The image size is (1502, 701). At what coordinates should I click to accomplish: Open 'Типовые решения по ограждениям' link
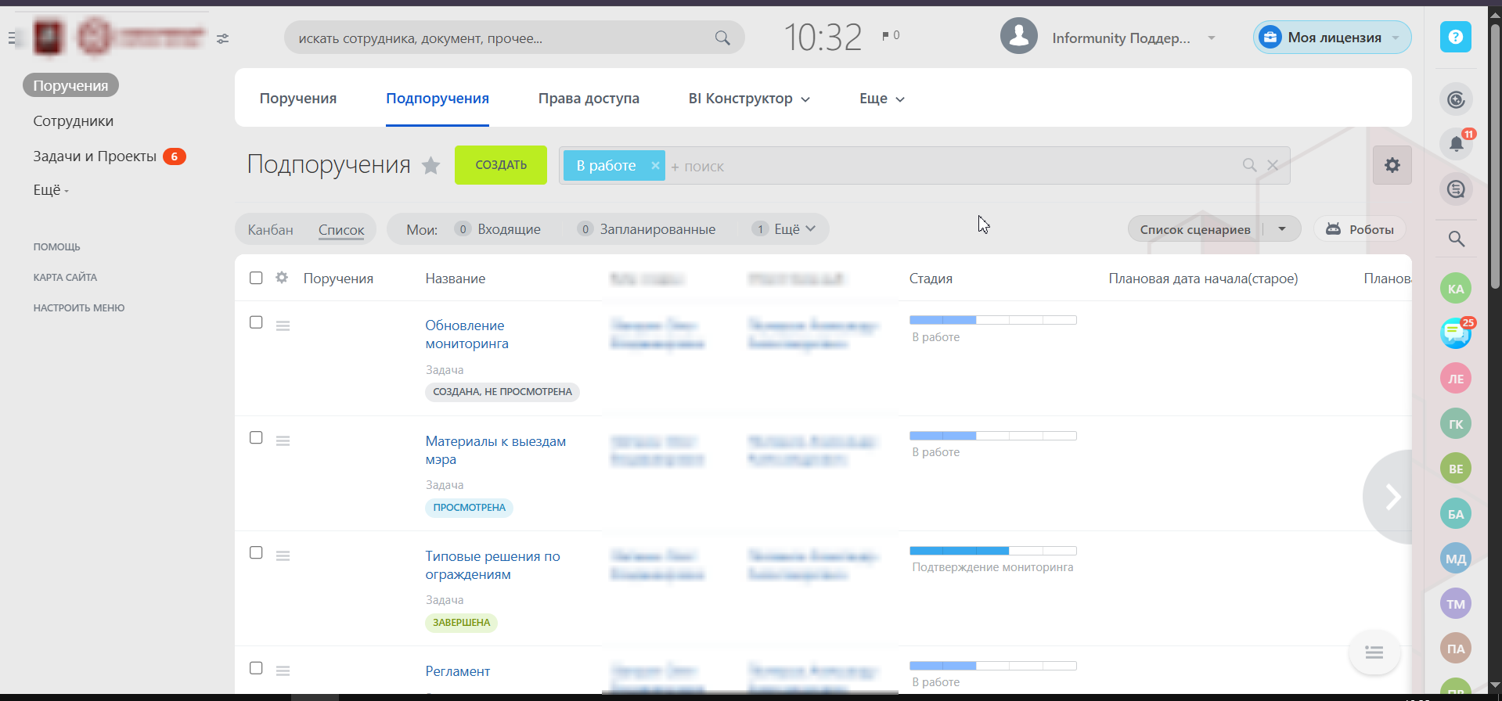493,565
